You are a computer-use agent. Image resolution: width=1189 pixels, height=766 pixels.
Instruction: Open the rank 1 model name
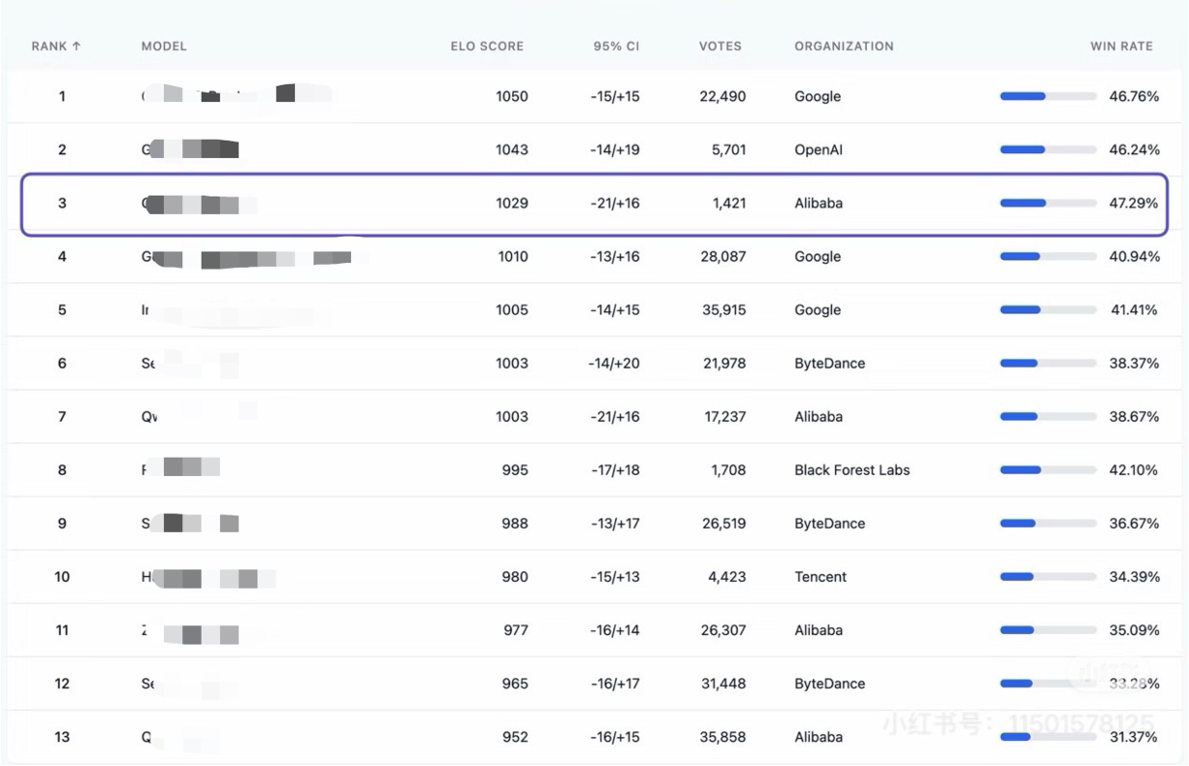233,96
